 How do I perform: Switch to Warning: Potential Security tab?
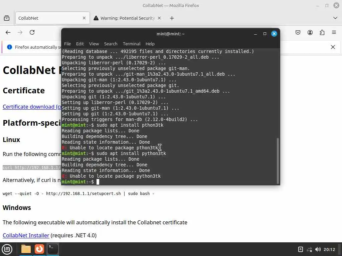point(128,18)
